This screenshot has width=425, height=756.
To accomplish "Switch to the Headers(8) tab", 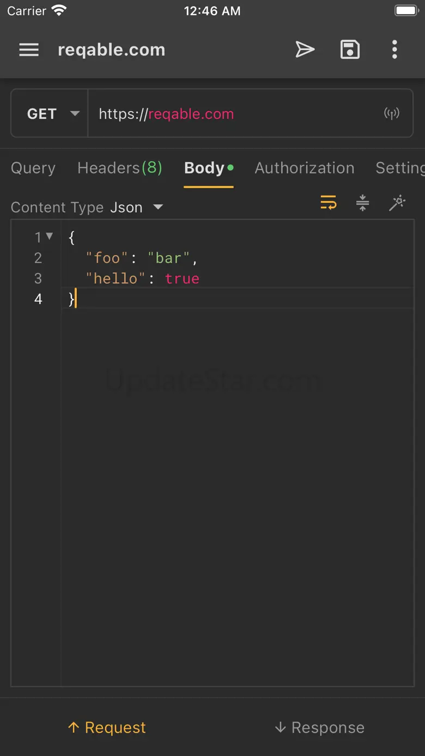I will point(120,168).
